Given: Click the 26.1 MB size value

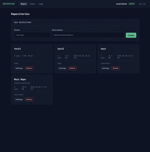Looking at the screenshot, I should tap(111, 57).
